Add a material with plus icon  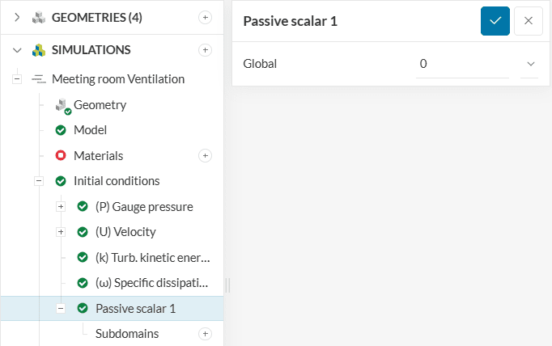[206, 155]
